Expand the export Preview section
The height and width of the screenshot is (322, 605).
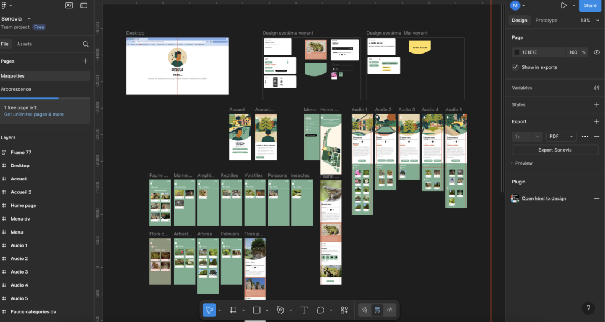click(x=523, y=163)
